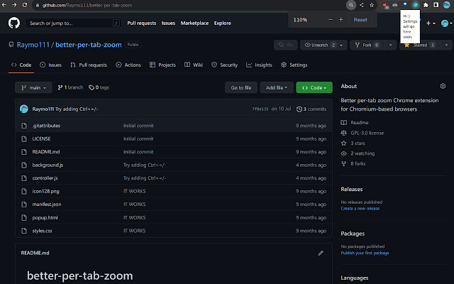The height and width of the screenshot is (284, 454).
Task: Click the star icon beside 3 stars
Action: pos(343,143)
